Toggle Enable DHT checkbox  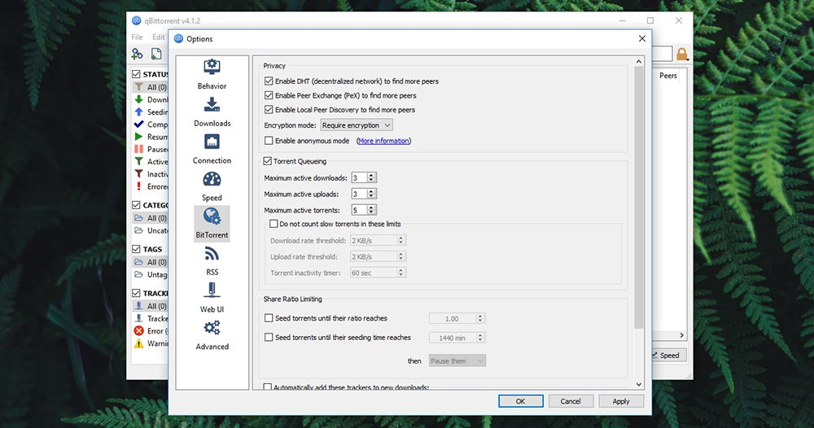click(269, 81)
